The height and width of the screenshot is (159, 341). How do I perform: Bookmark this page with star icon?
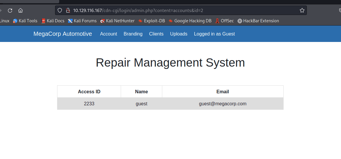pos(302,11)
